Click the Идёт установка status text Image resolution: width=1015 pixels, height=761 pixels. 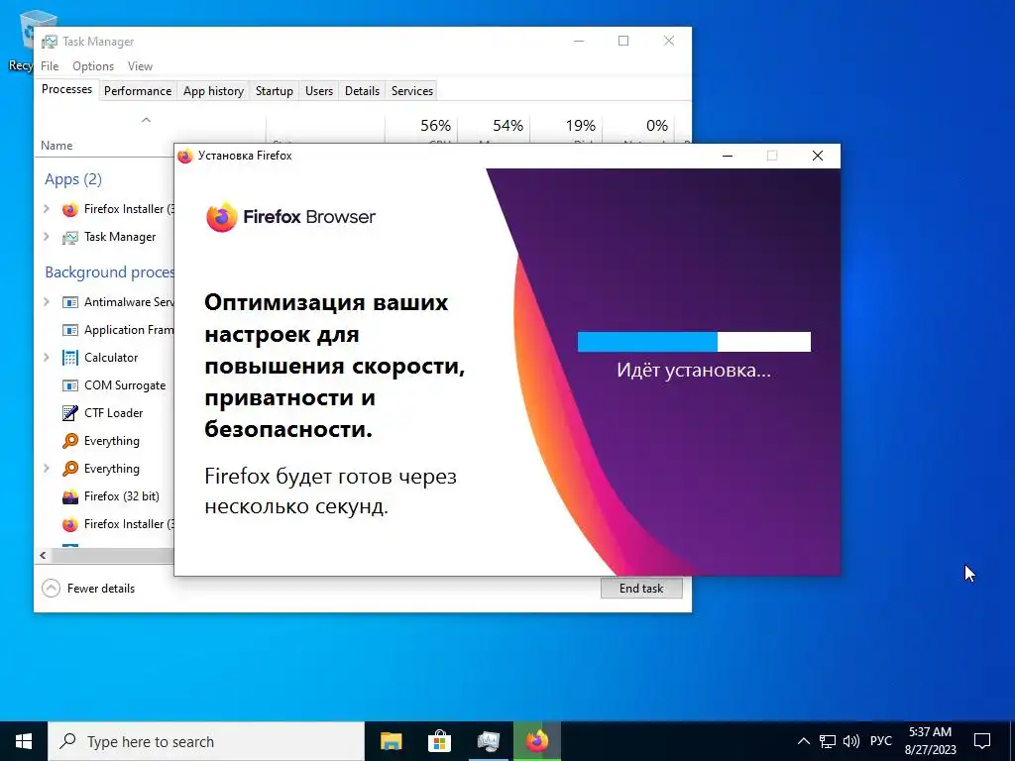click(694, 371)
